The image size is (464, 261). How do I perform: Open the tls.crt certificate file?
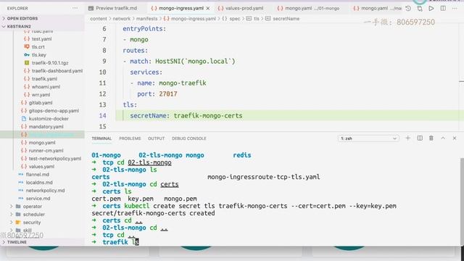pos(38,46)
